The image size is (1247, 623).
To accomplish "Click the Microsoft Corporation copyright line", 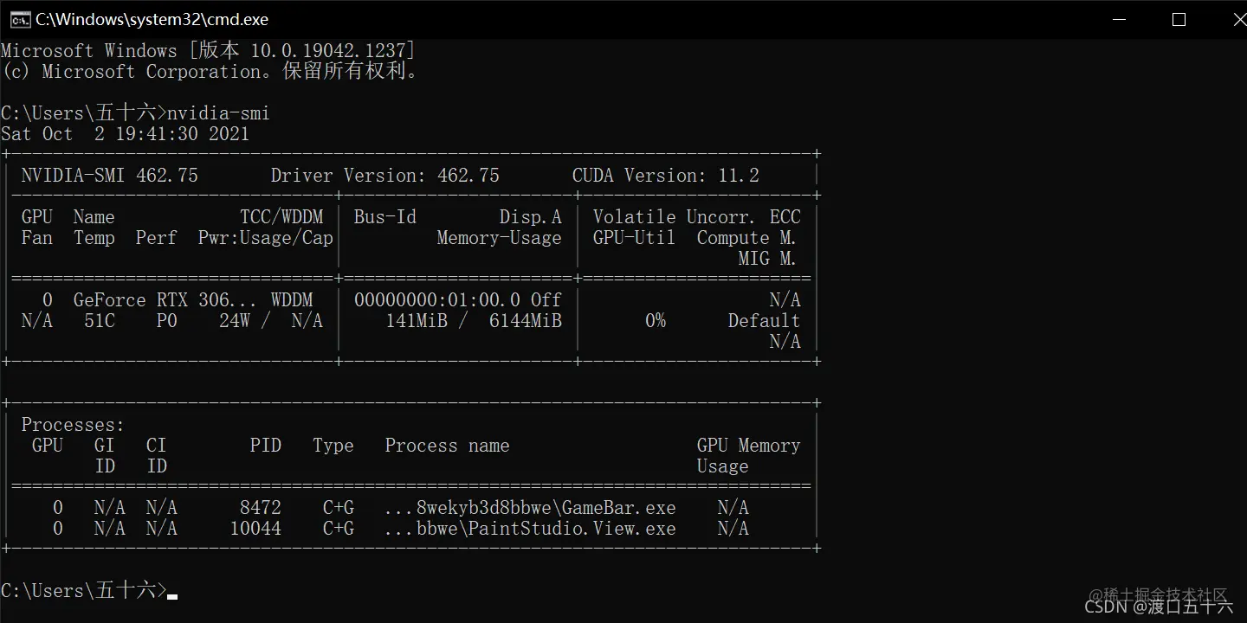I will coord(210,72).
